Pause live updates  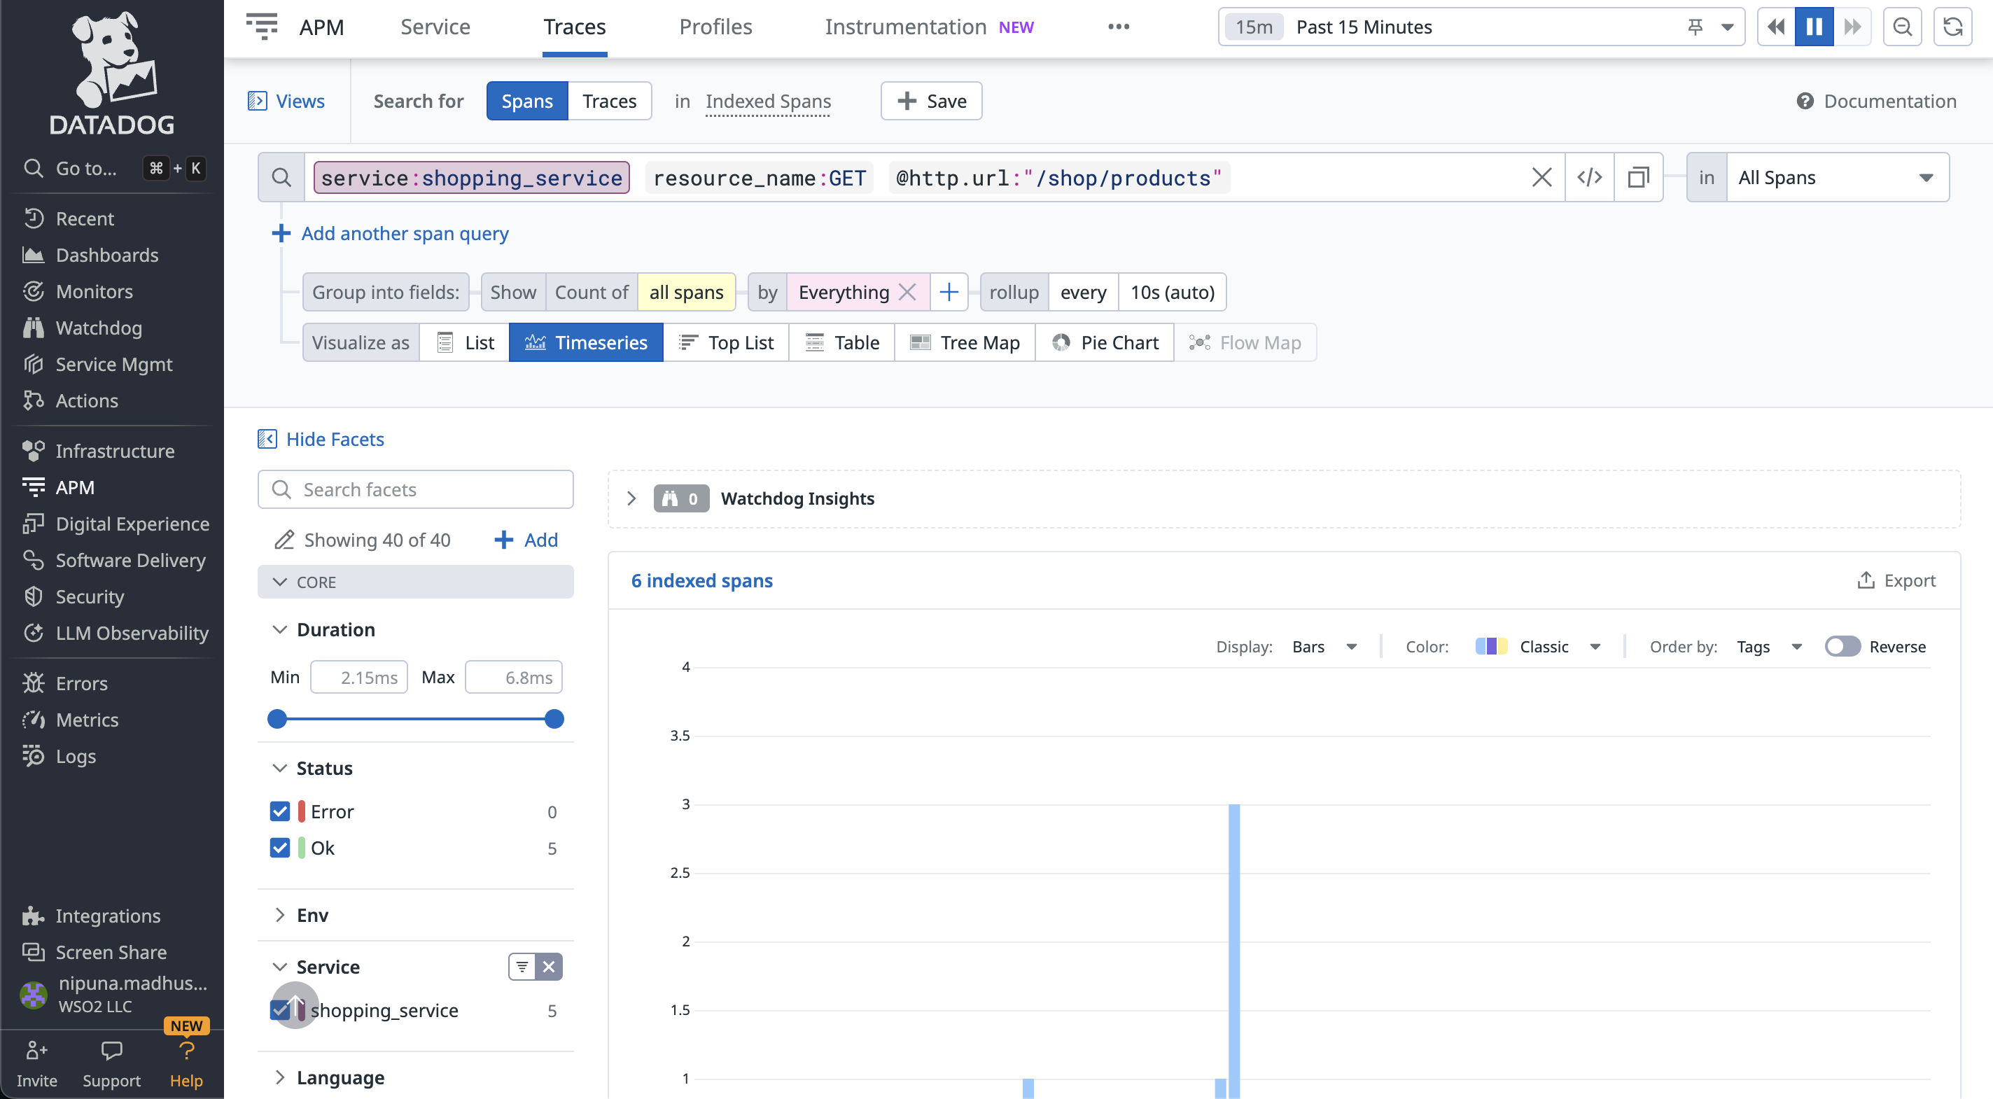tap(1814, 27)
